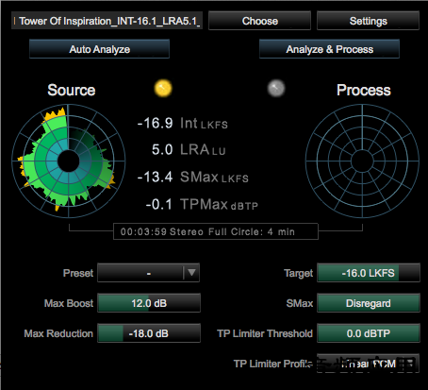Click the Max Boost 12.0 dB slider

(149, 303)
